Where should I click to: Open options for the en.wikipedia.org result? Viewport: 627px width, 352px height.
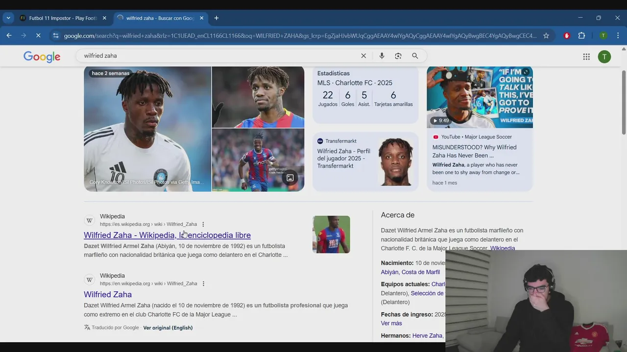pos(203,284)
